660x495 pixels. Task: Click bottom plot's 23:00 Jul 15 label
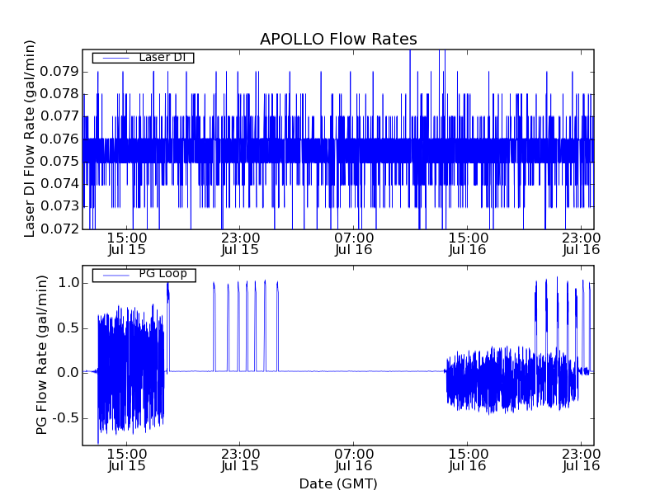coord(240,460)
